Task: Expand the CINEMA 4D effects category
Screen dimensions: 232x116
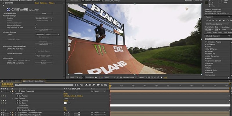Action: (206, 54)
